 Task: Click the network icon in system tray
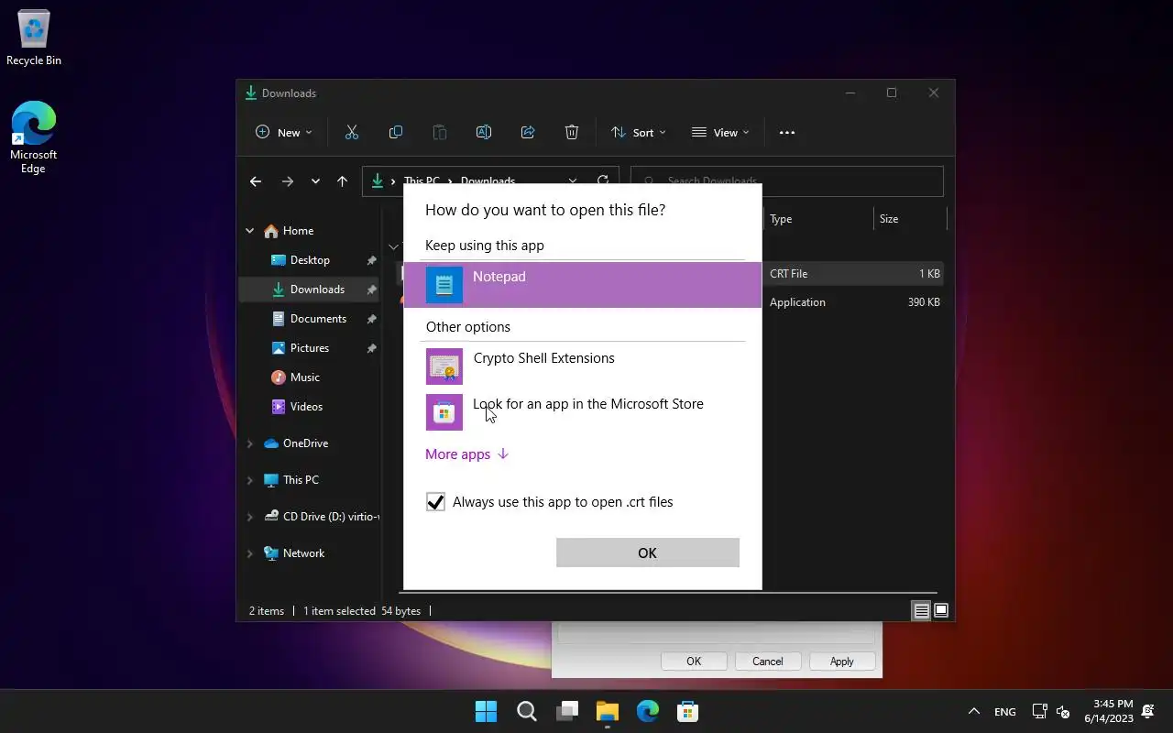click(x=1039, y=712)
